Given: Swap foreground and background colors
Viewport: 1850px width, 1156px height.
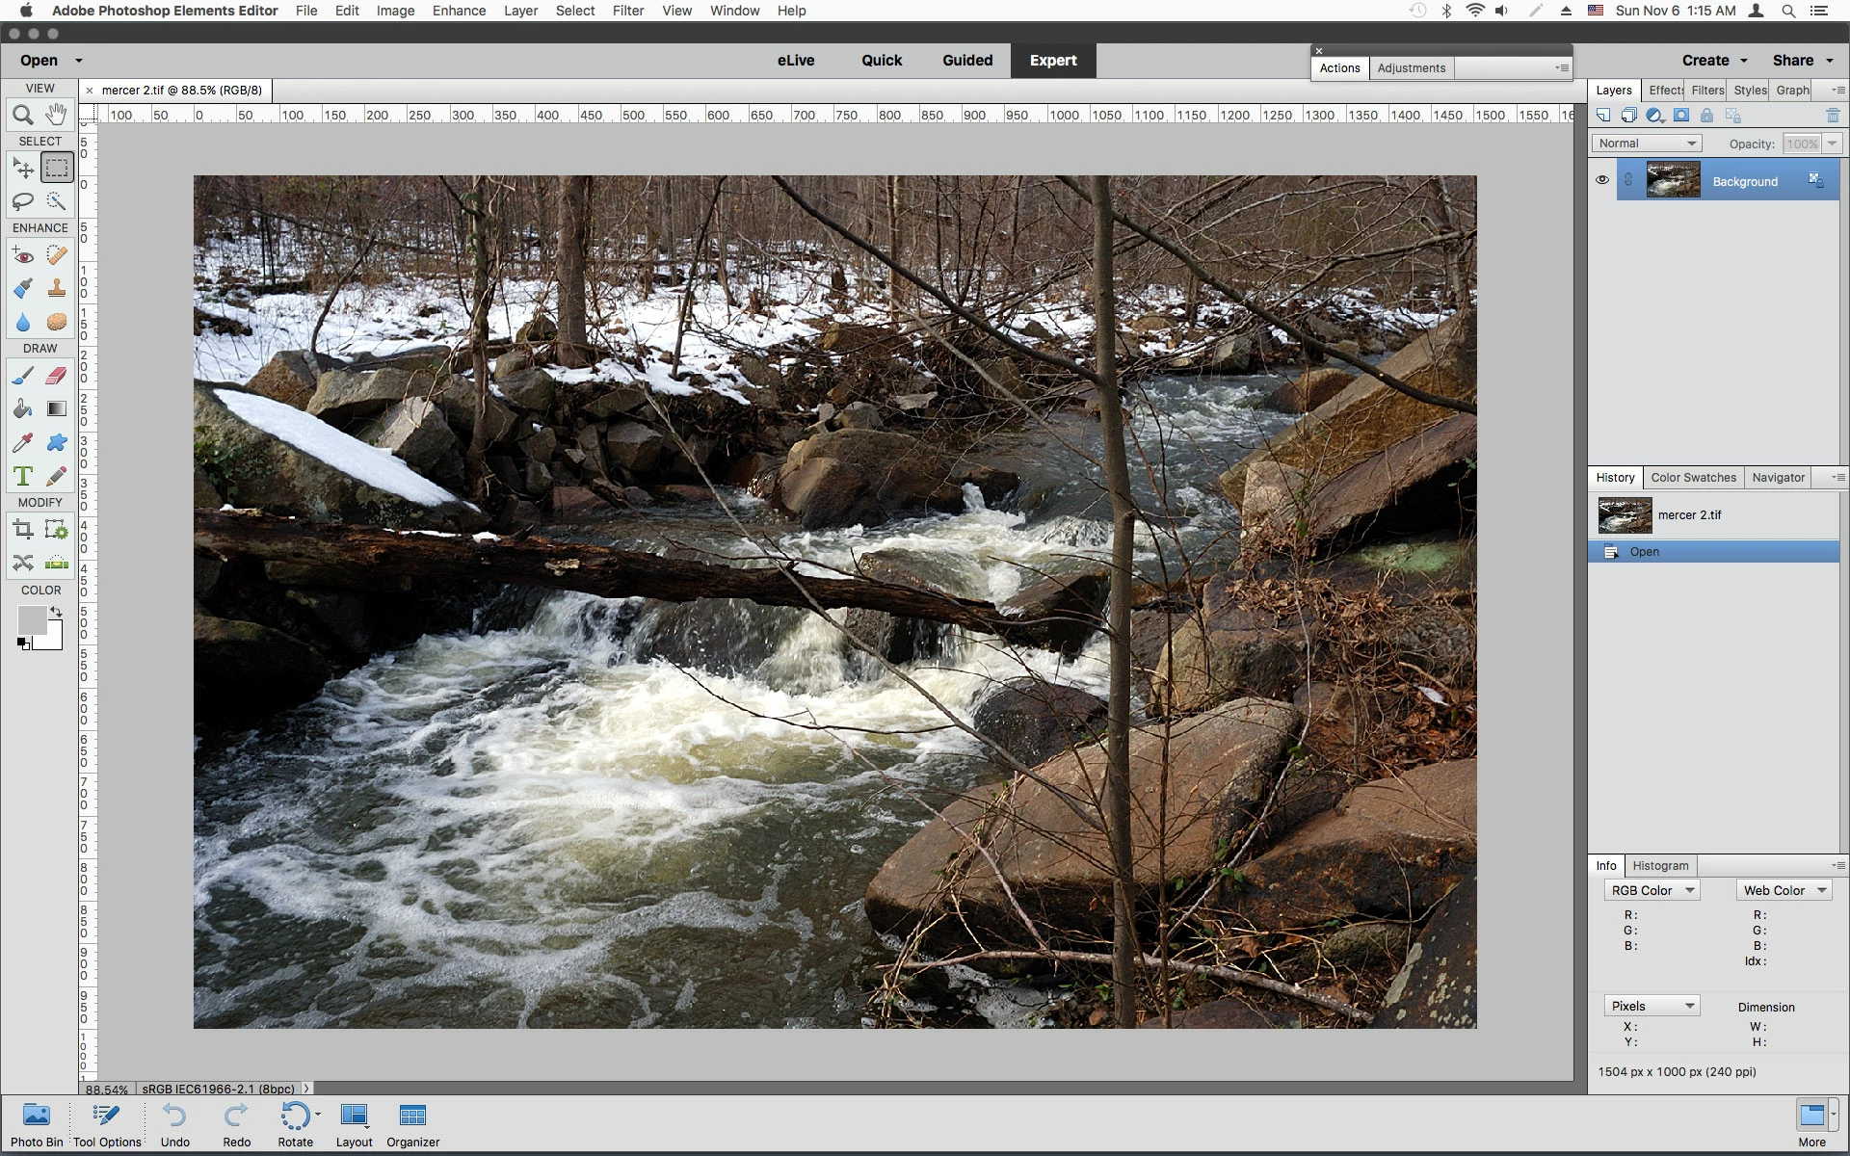Looking at the screenshot, I should coord(57,612).
